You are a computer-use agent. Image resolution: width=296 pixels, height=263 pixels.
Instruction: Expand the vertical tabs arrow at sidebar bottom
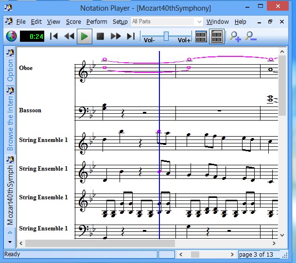pos(10,232)
